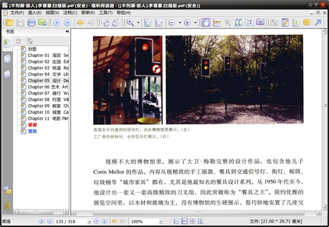The height and width of the screenshot is (227, 329).
Task: Open the dropdown arrow beside magnifier tool
Action: 139,22
